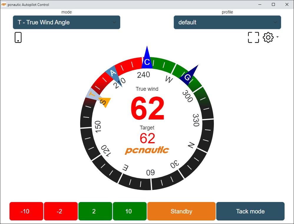Click the E east label on compass
294x224 pixels.
[x=125, y=168]
